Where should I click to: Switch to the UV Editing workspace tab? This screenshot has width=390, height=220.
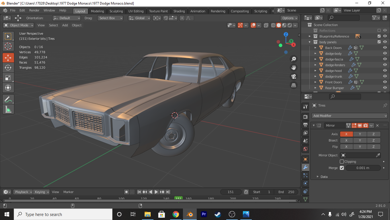(x=136, y=11)
